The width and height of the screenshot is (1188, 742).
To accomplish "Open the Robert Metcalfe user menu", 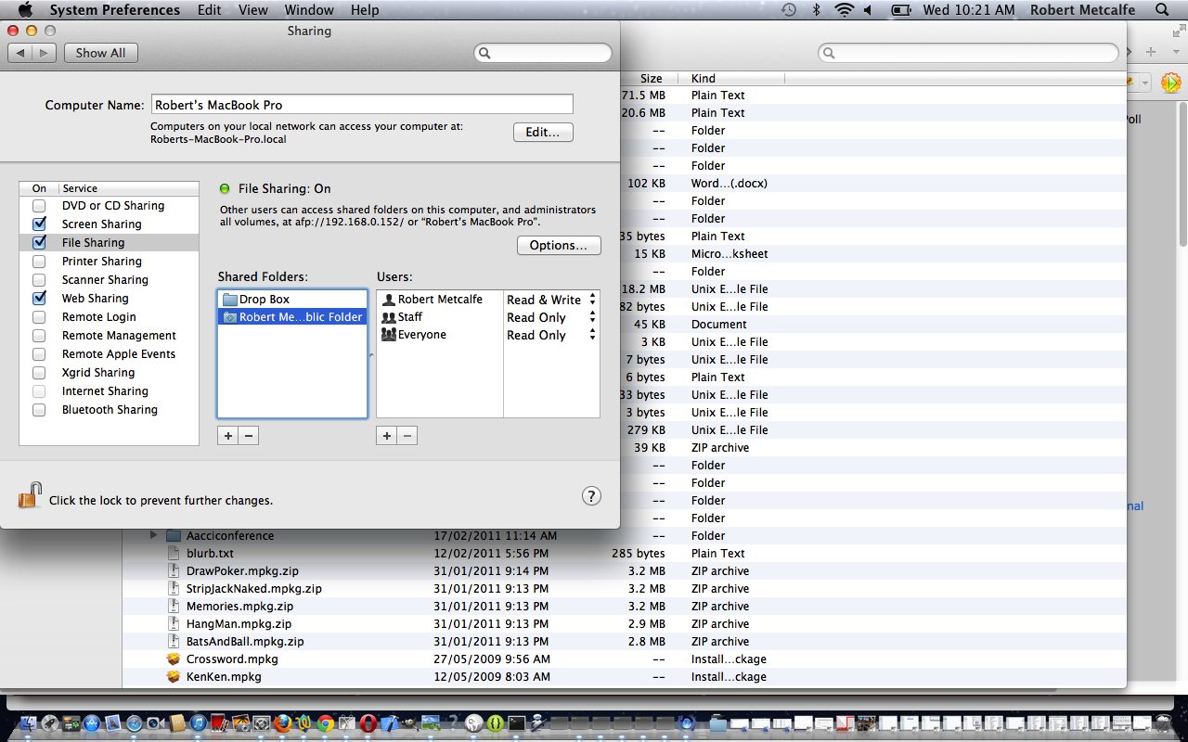I will 1082,10.
